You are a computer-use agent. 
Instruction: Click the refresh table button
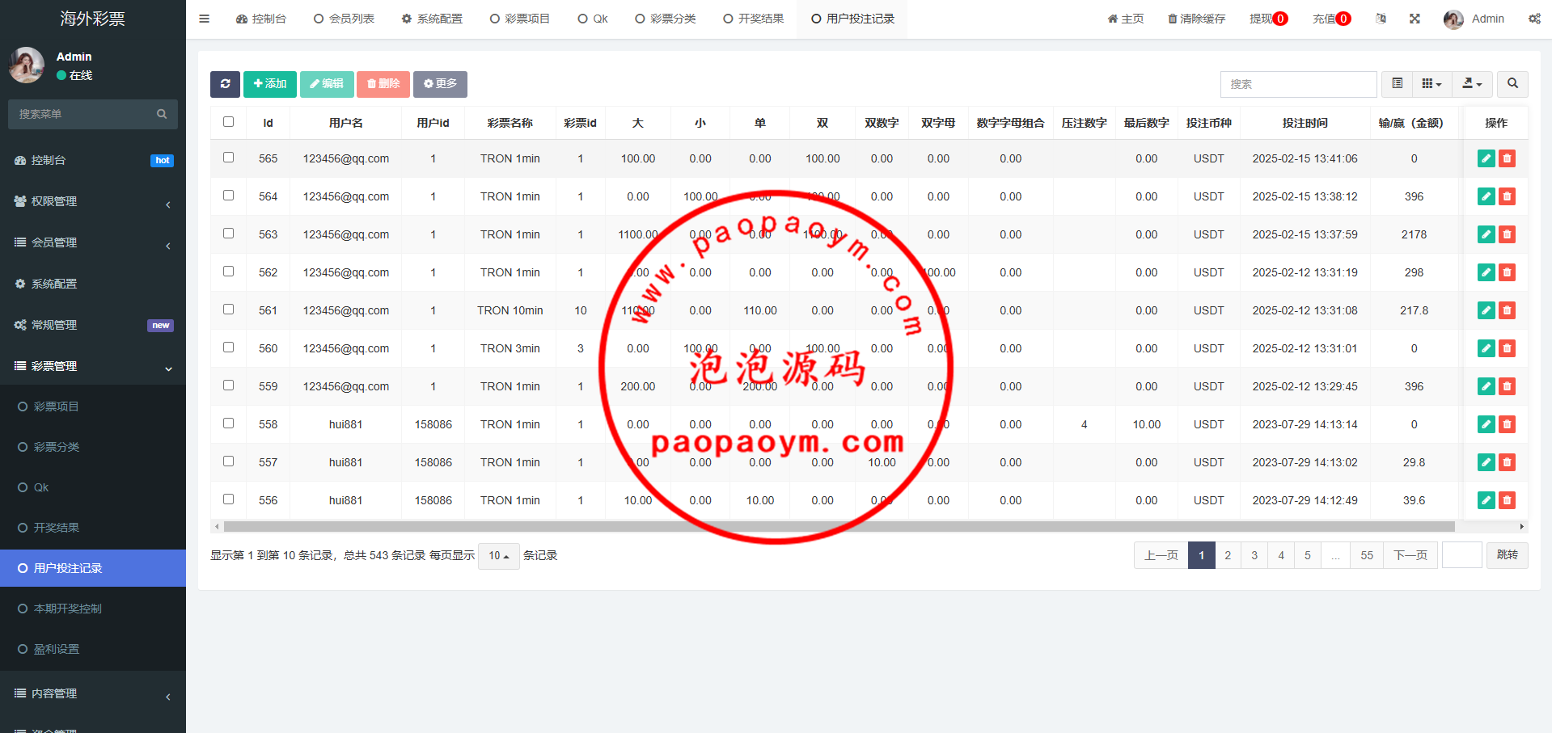click(225, 84)
